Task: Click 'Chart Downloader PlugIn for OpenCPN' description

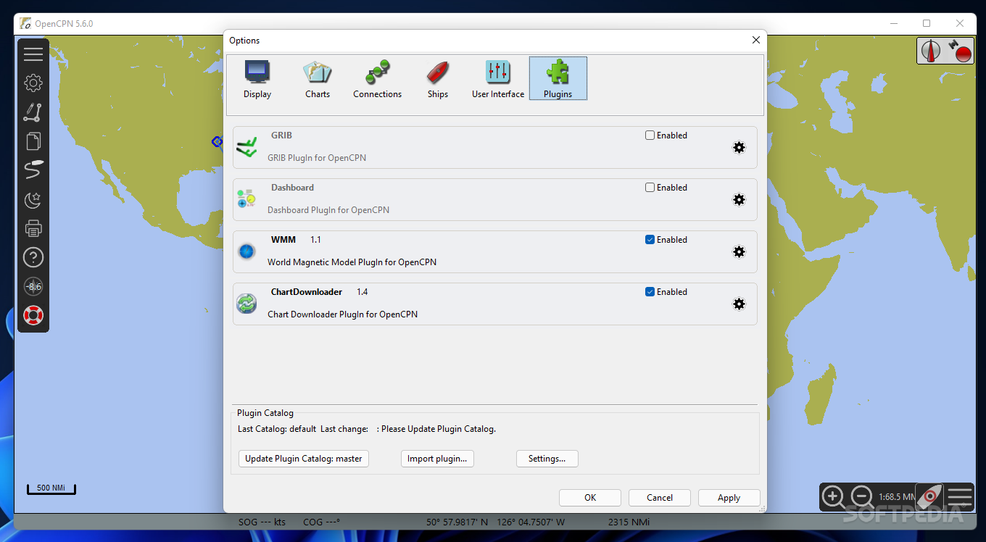Action: [342, 314]
